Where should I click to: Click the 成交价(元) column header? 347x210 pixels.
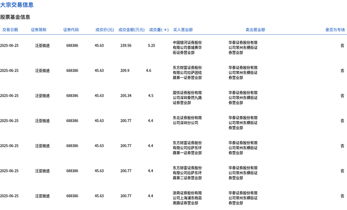pyautogui.click(x=105, y=30)
